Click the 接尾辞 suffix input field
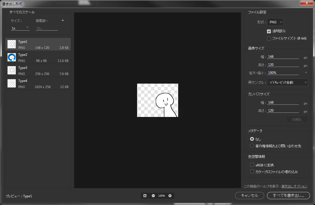Screen dimensions: 315x205 (x=47, y=28)
